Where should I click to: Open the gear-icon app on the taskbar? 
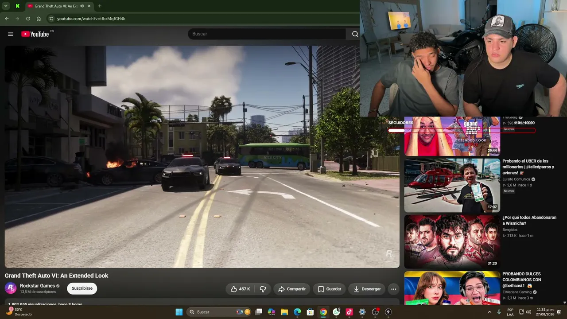(362, 312)
